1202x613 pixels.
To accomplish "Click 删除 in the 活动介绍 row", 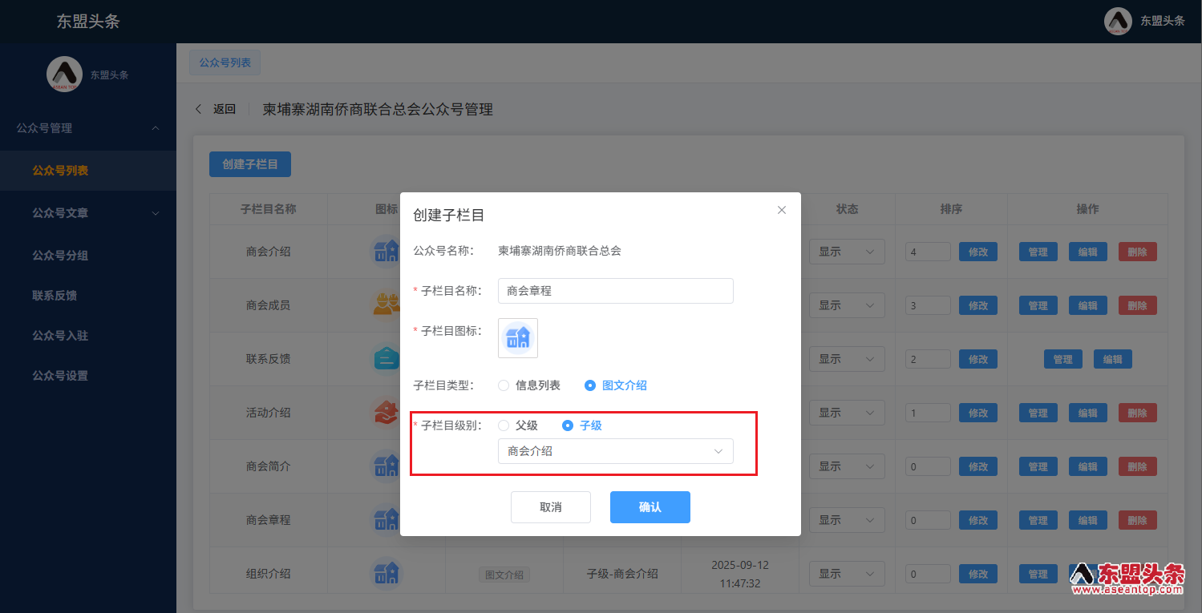I will tap(1138, 413).
